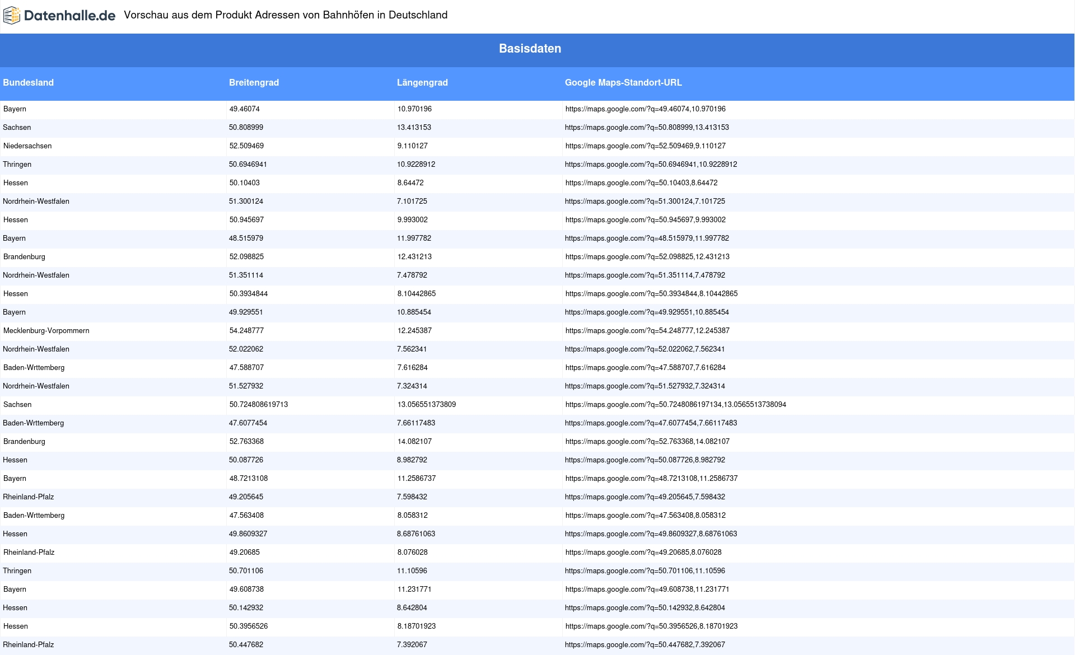
Task: Open maps URL for 52.763368,14.082107
Action: [647, 442]
